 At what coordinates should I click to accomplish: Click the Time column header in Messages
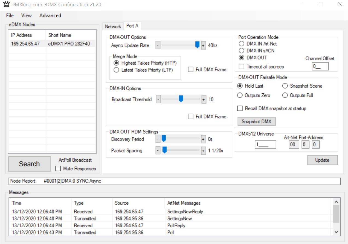[x=40, y=203]
